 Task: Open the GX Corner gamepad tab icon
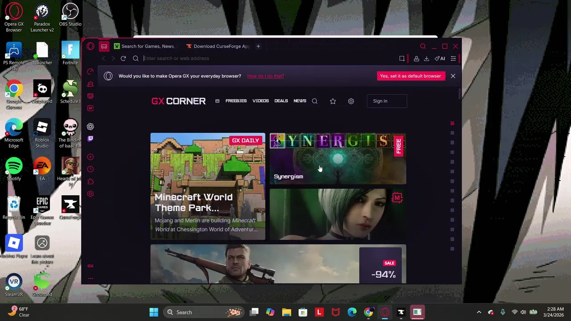click(104, 46)
